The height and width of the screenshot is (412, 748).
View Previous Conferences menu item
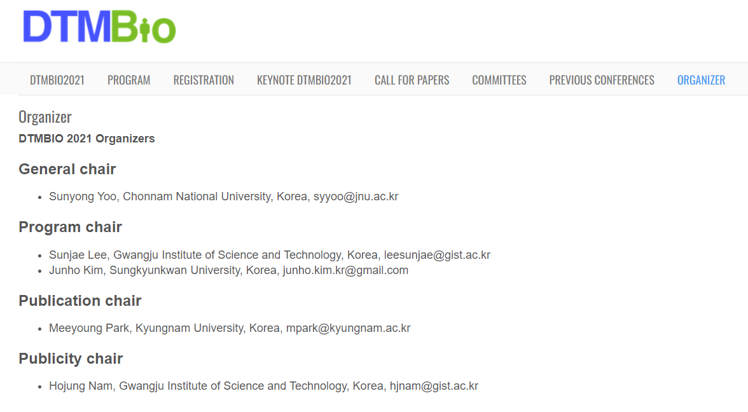(x=602, y=79)
